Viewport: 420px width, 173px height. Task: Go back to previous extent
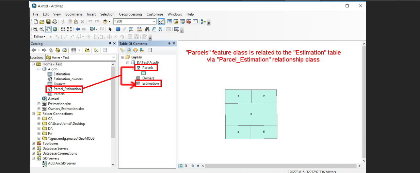coord(78,29)
